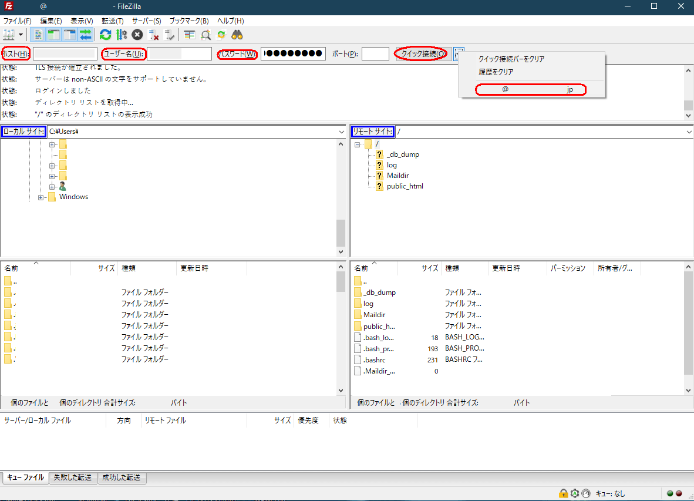The height and width of the screenshot is (501, 694).
Task: Toggle the message log display
Action: point(38,35)
